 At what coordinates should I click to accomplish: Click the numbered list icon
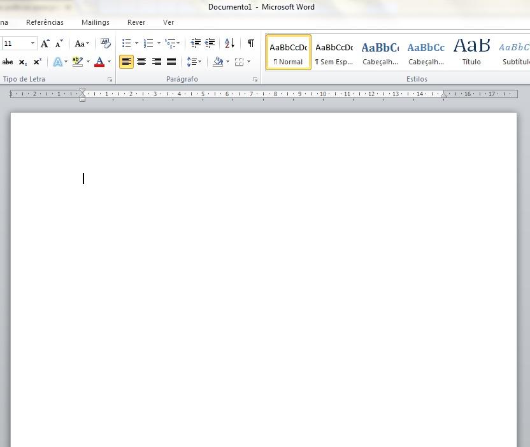coord(148,43)
